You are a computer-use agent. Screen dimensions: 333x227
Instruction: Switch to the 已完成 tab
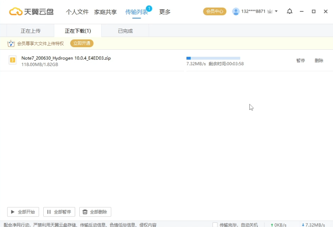[x=126, y=31]
